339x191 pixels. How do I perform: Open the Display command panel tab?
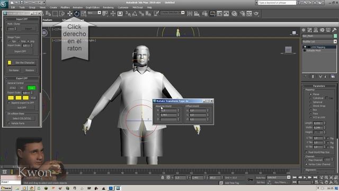pyautogui.click(x=328, y=30)
